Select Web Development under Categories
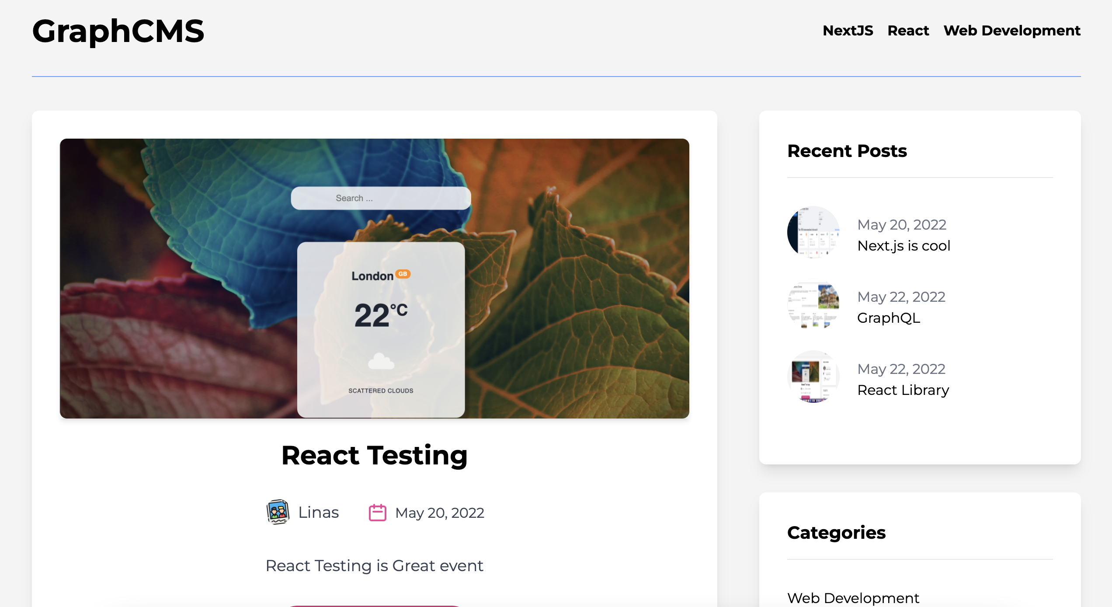Image resolution: width=1112 pixels, height=607 pixels. tap(853, 598)
